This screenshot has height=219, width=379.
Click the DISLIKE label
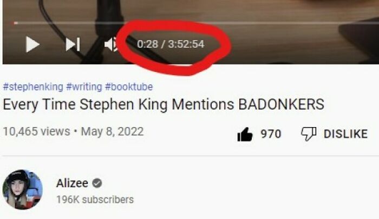coord(345,134)
